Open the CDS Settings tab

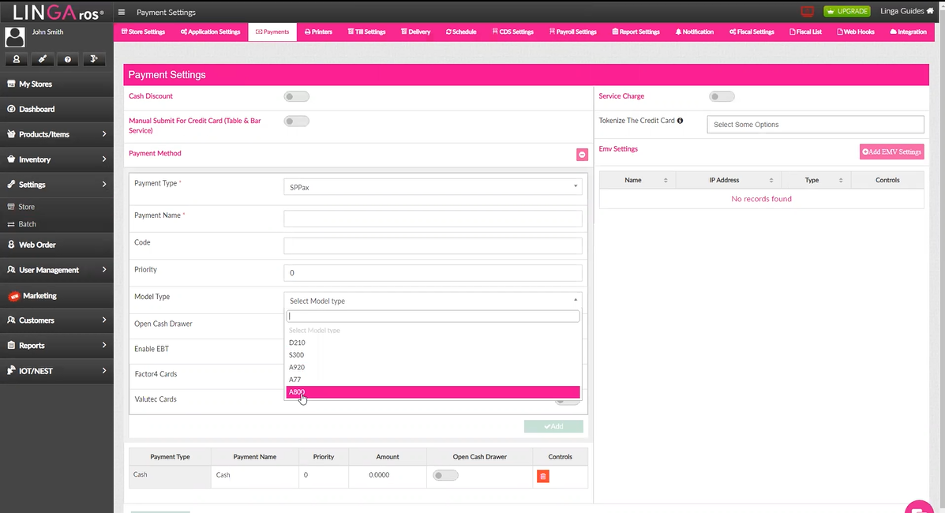513,32
